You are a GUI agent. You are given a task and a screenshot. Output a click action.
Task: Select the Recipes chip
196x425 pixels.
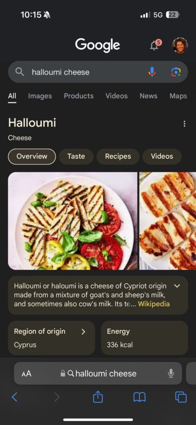(x=118, y=156)
